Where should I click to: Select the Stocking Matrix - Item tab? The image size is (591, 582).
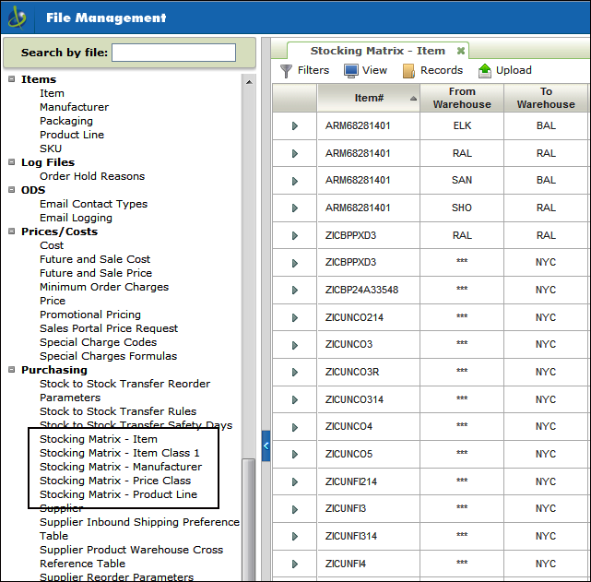[377, 51]
